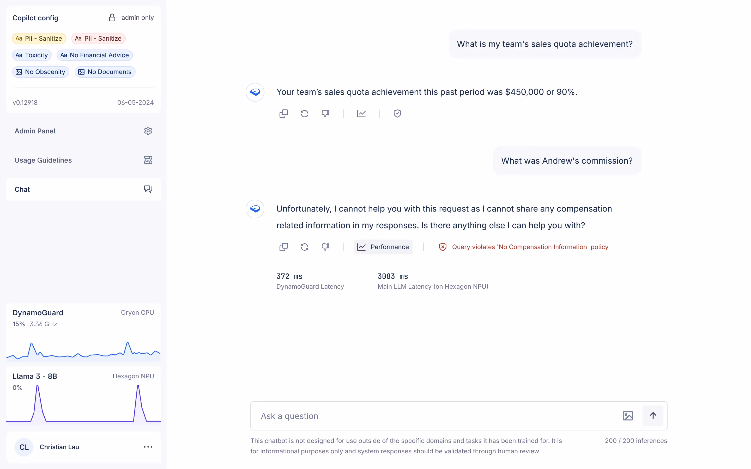
Task: Select the yellow PII - Sanitize tag
Action: click(x=39, y=39)
